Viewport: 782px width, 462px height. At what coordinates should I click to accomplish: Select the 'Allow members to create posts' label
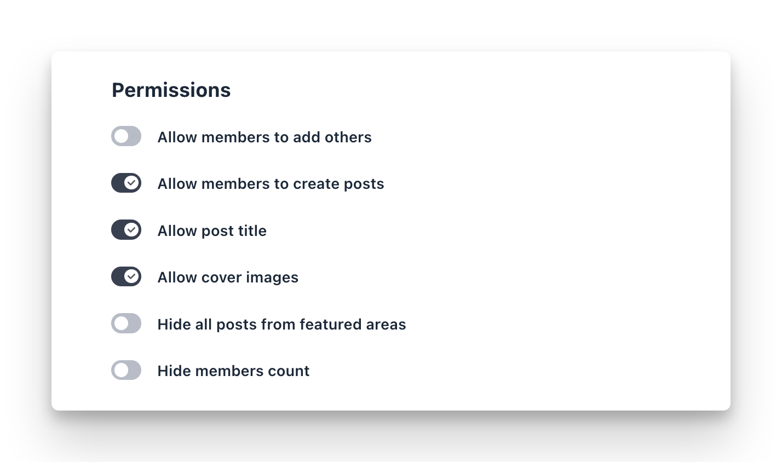pos(271,184)
